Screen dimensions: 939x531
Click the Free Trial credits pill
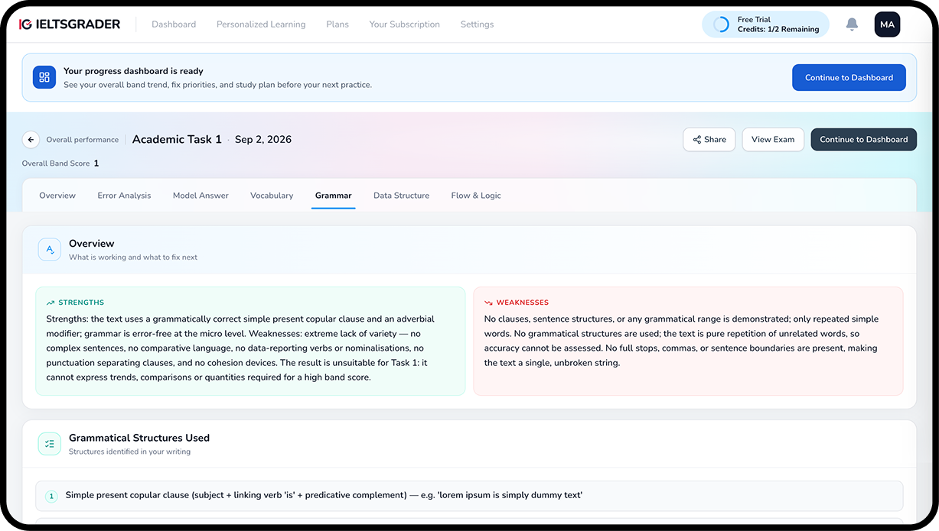point(765,24)
